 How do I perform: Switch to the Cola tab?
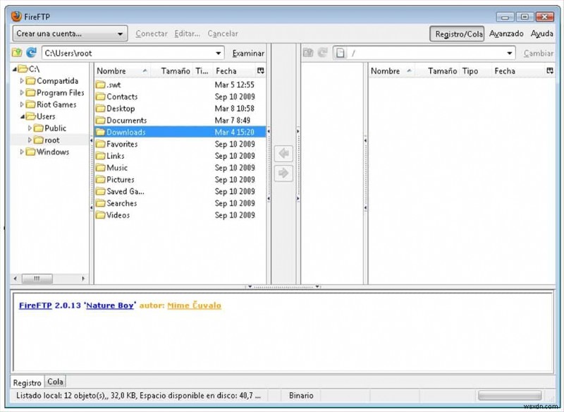(x=55, y=382)
